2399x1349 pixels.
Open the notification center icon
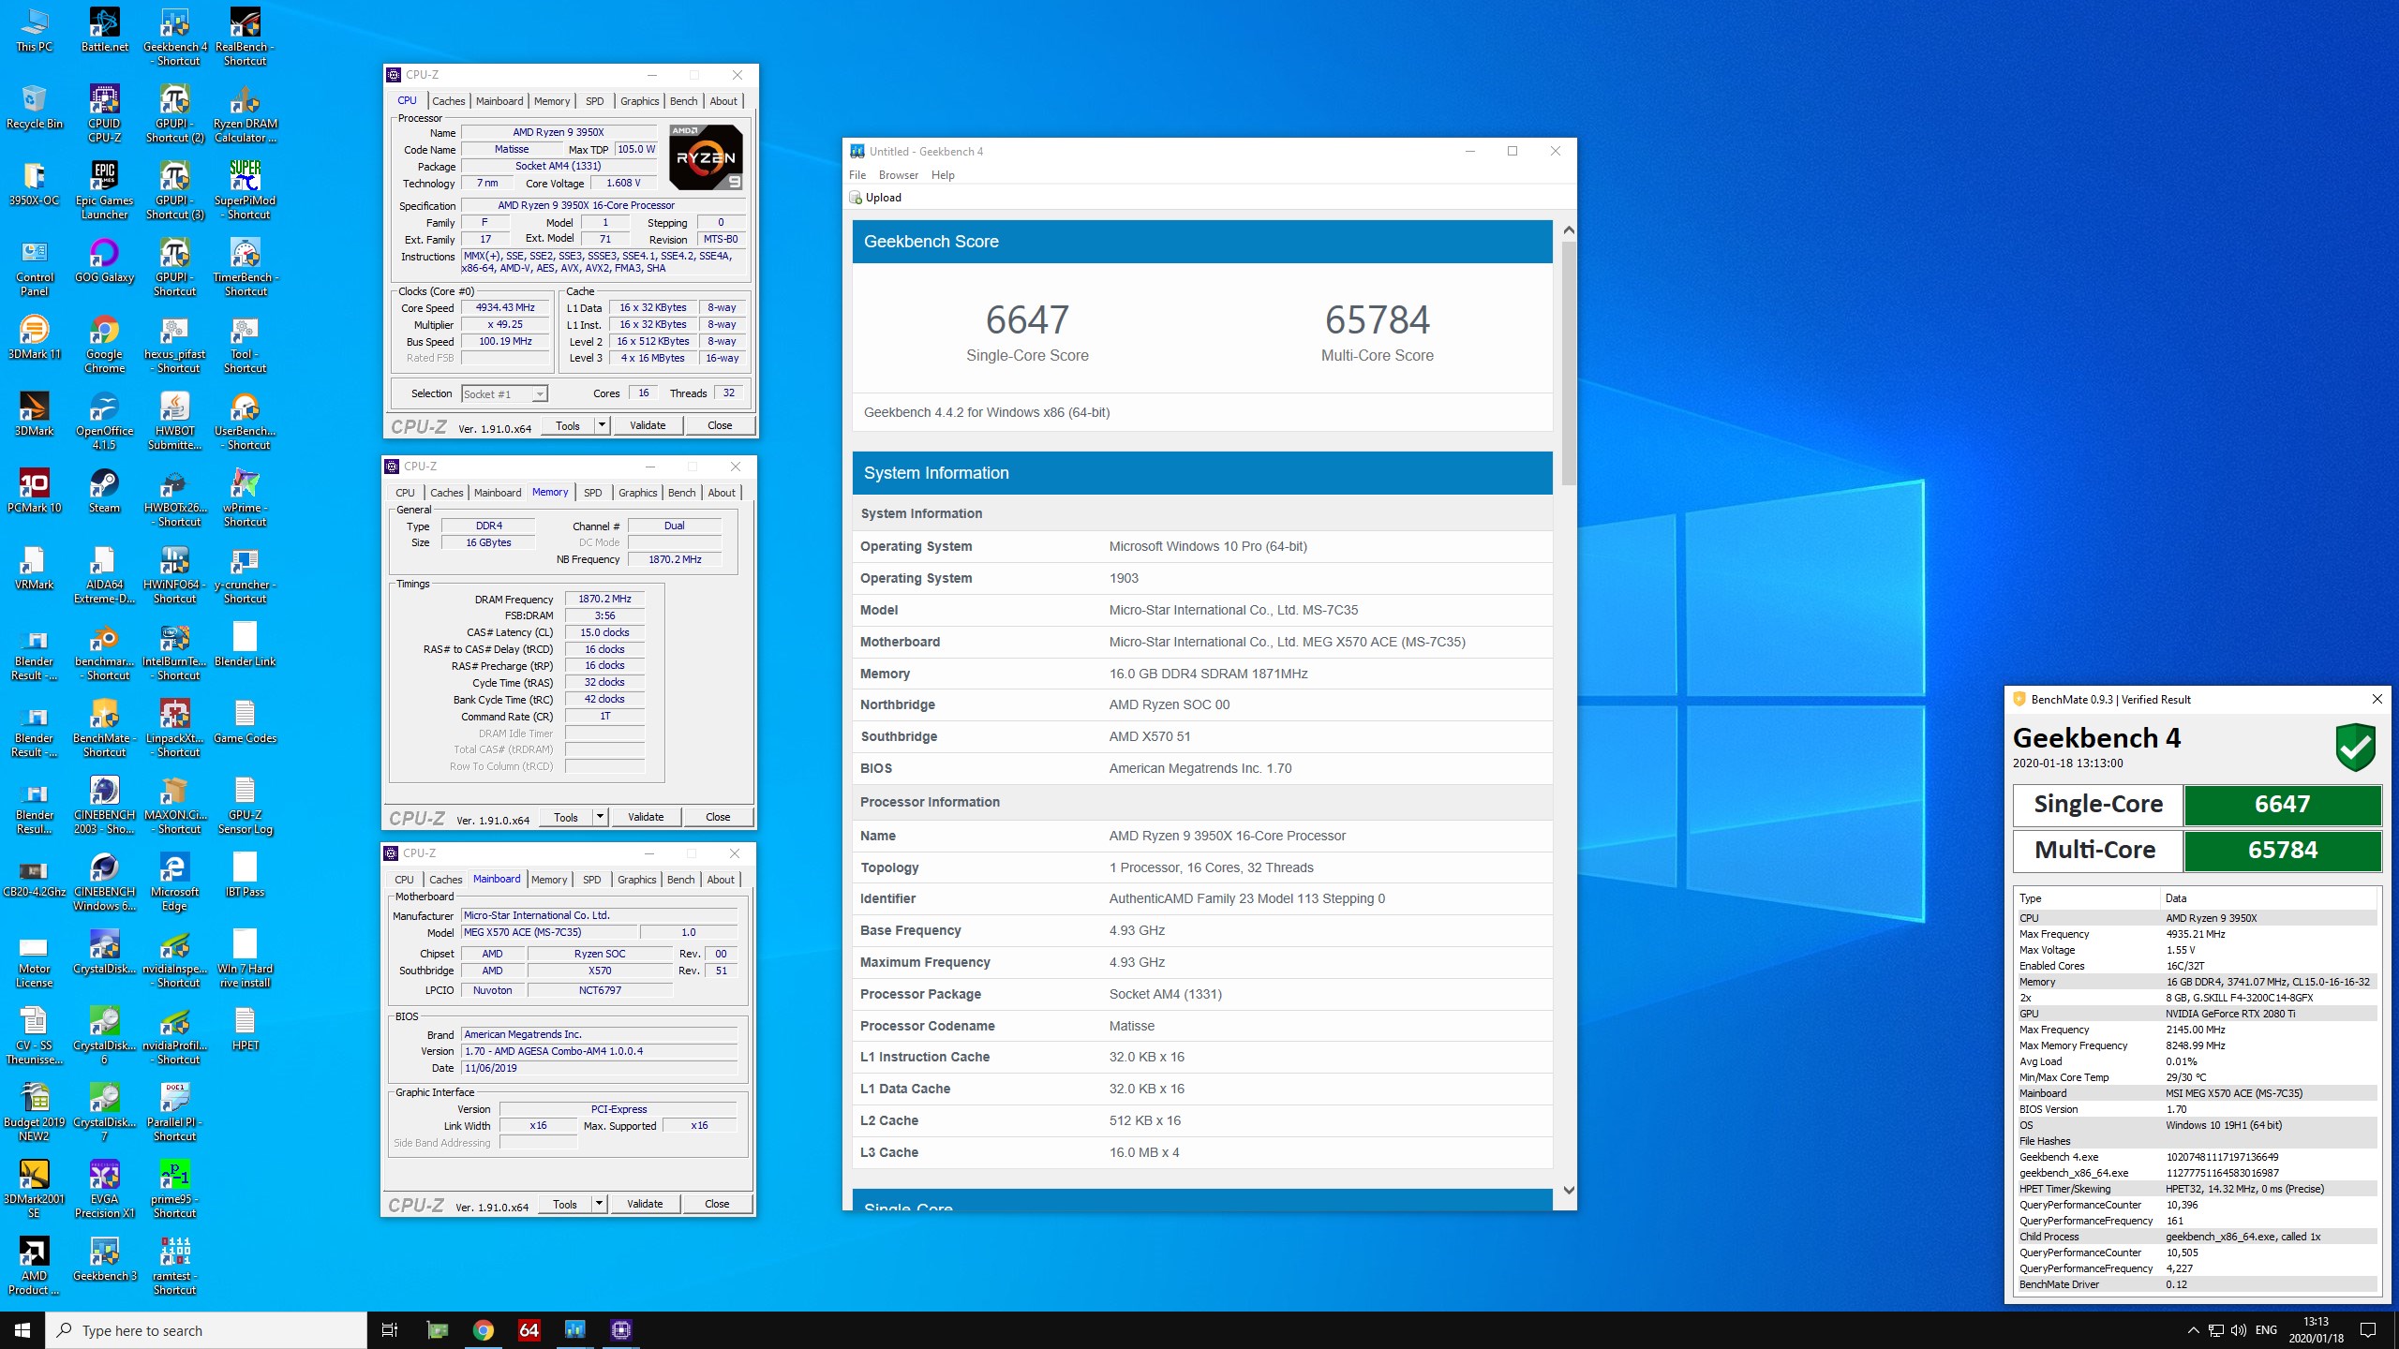[2368, 1330]
